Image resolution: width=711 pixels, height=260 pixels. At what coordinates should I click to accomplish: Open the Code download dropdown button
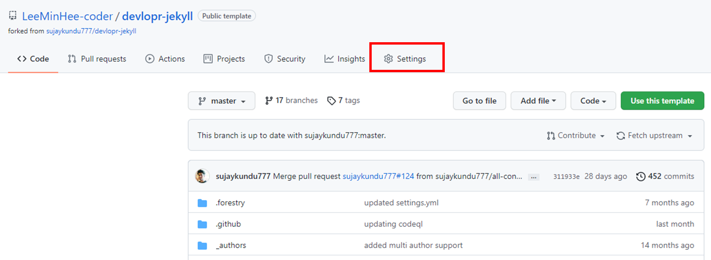pos(593,101)
